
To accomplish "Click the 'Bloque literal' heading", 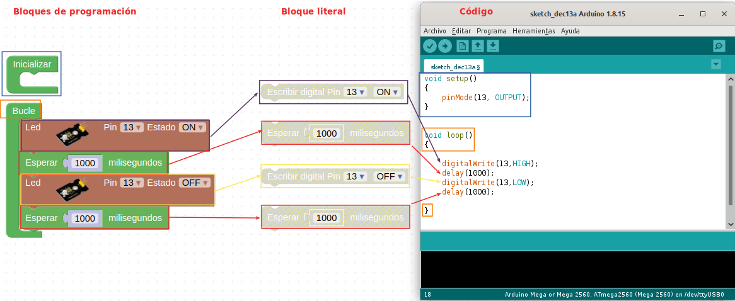I will (313, 11).
